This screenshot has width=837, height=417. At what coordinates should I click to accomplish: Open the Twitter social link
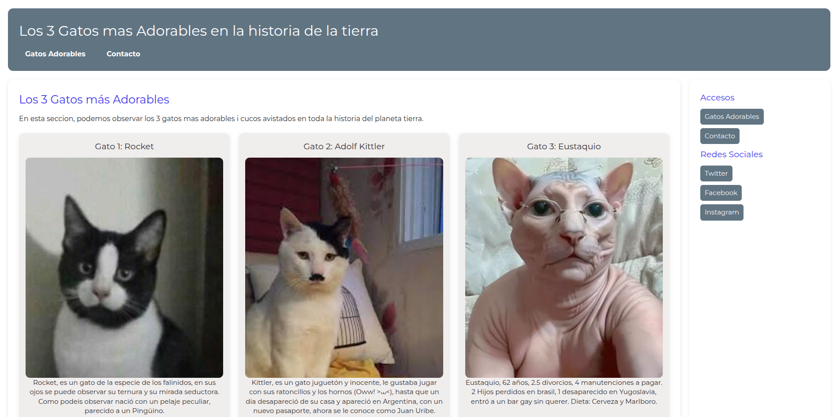(x=716, y=173)
